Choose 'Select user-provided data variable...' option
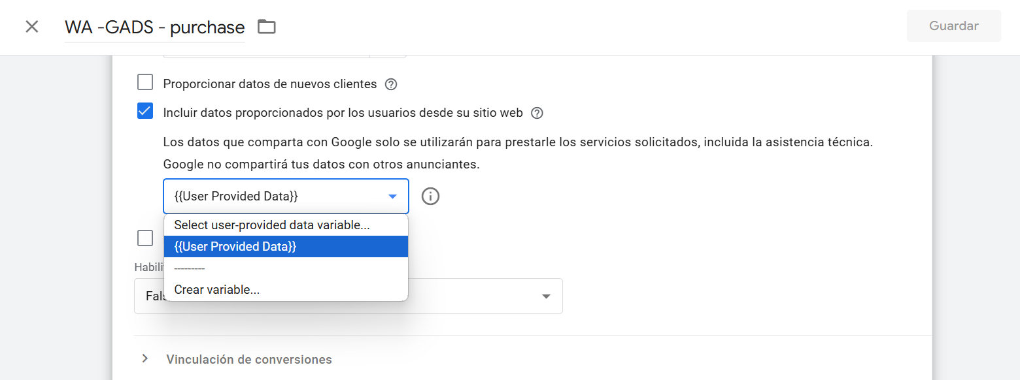 272,225
